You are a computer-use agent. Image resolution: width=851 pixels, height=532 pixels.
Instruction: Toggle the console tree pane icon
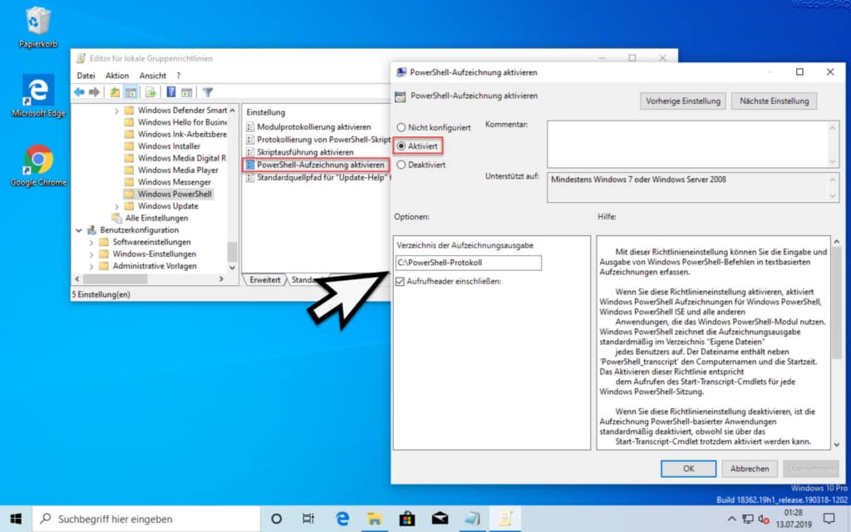tap(133, 92)
